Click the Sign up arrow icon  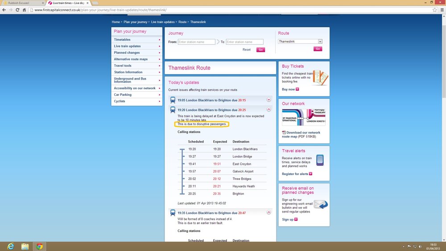point(296,219)
